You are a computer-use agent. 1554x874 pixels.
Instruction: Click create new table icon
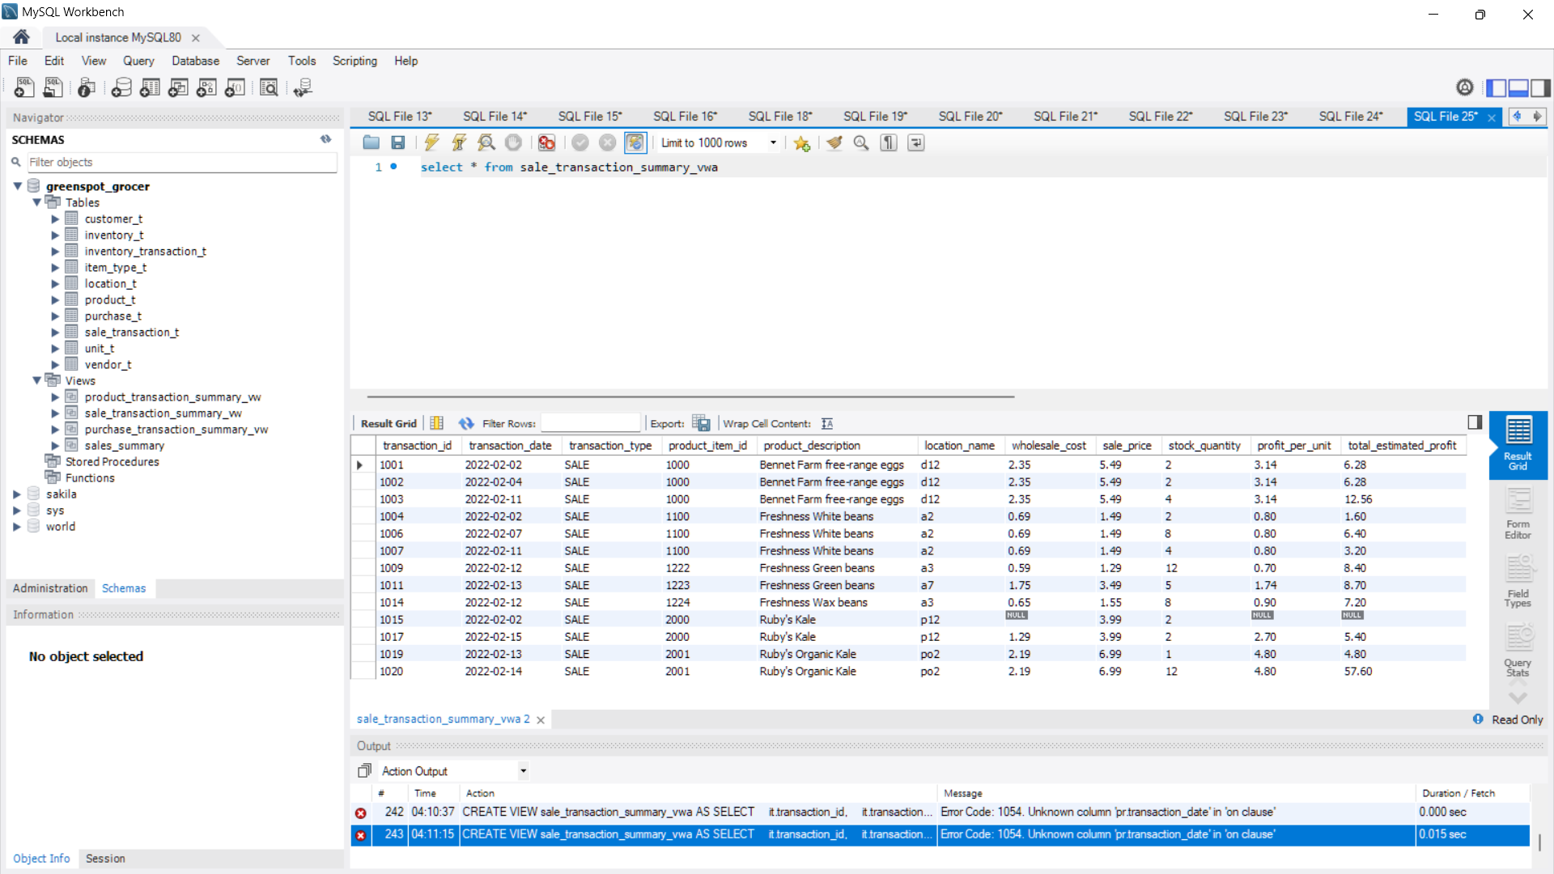150,87
